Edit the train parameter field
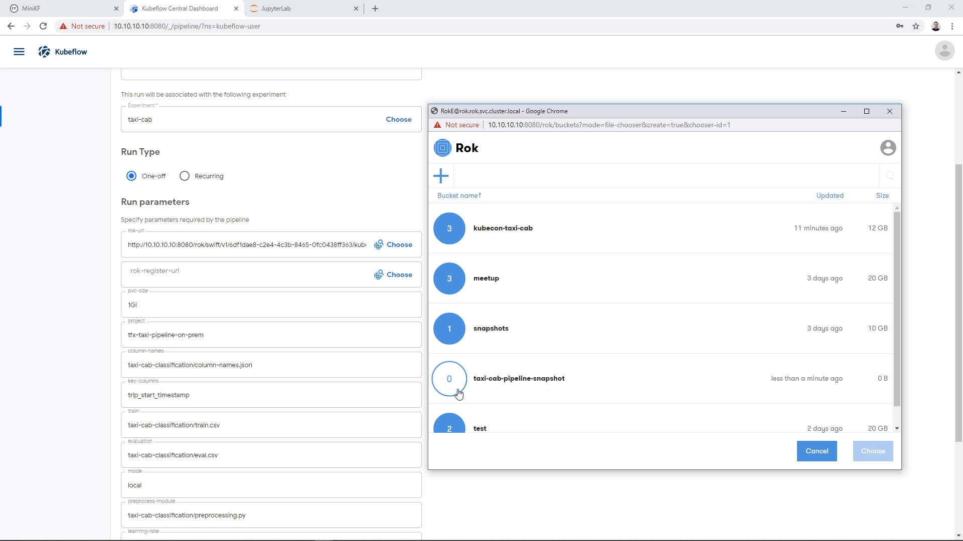Image resolution: width=963 pixels, height=541 pixels. (x=271, y=425)
